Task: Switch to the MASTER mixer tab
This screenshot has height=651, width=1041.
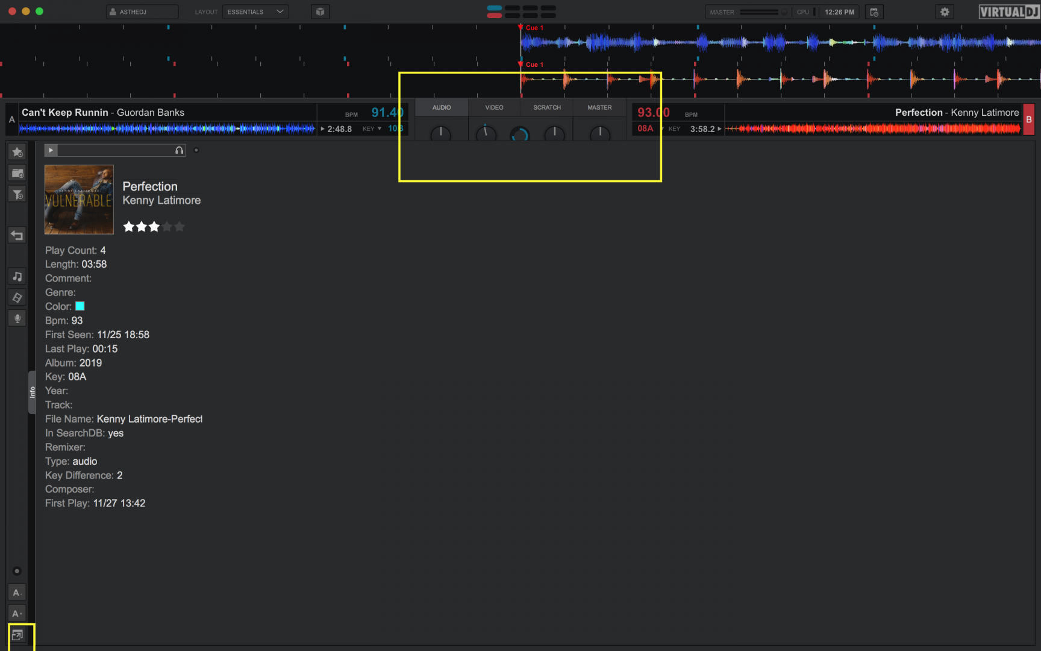Action: [599, 107]
